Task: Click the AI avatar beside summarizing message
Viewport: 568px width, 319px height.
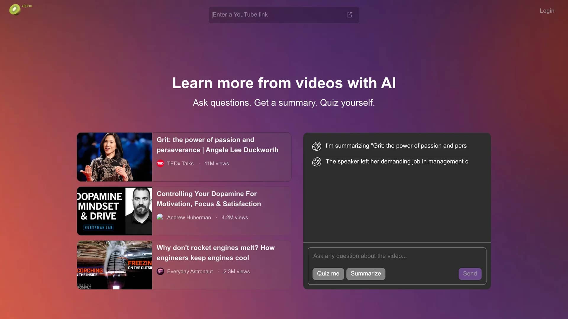Action: [x=317, y=146]
